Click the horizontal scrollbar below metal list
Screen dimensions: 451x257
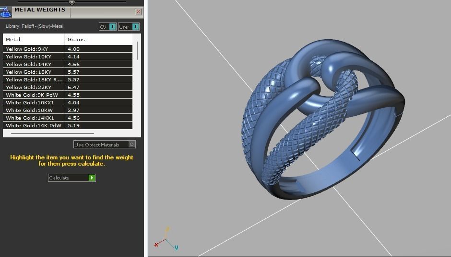[x=52, y=134]
